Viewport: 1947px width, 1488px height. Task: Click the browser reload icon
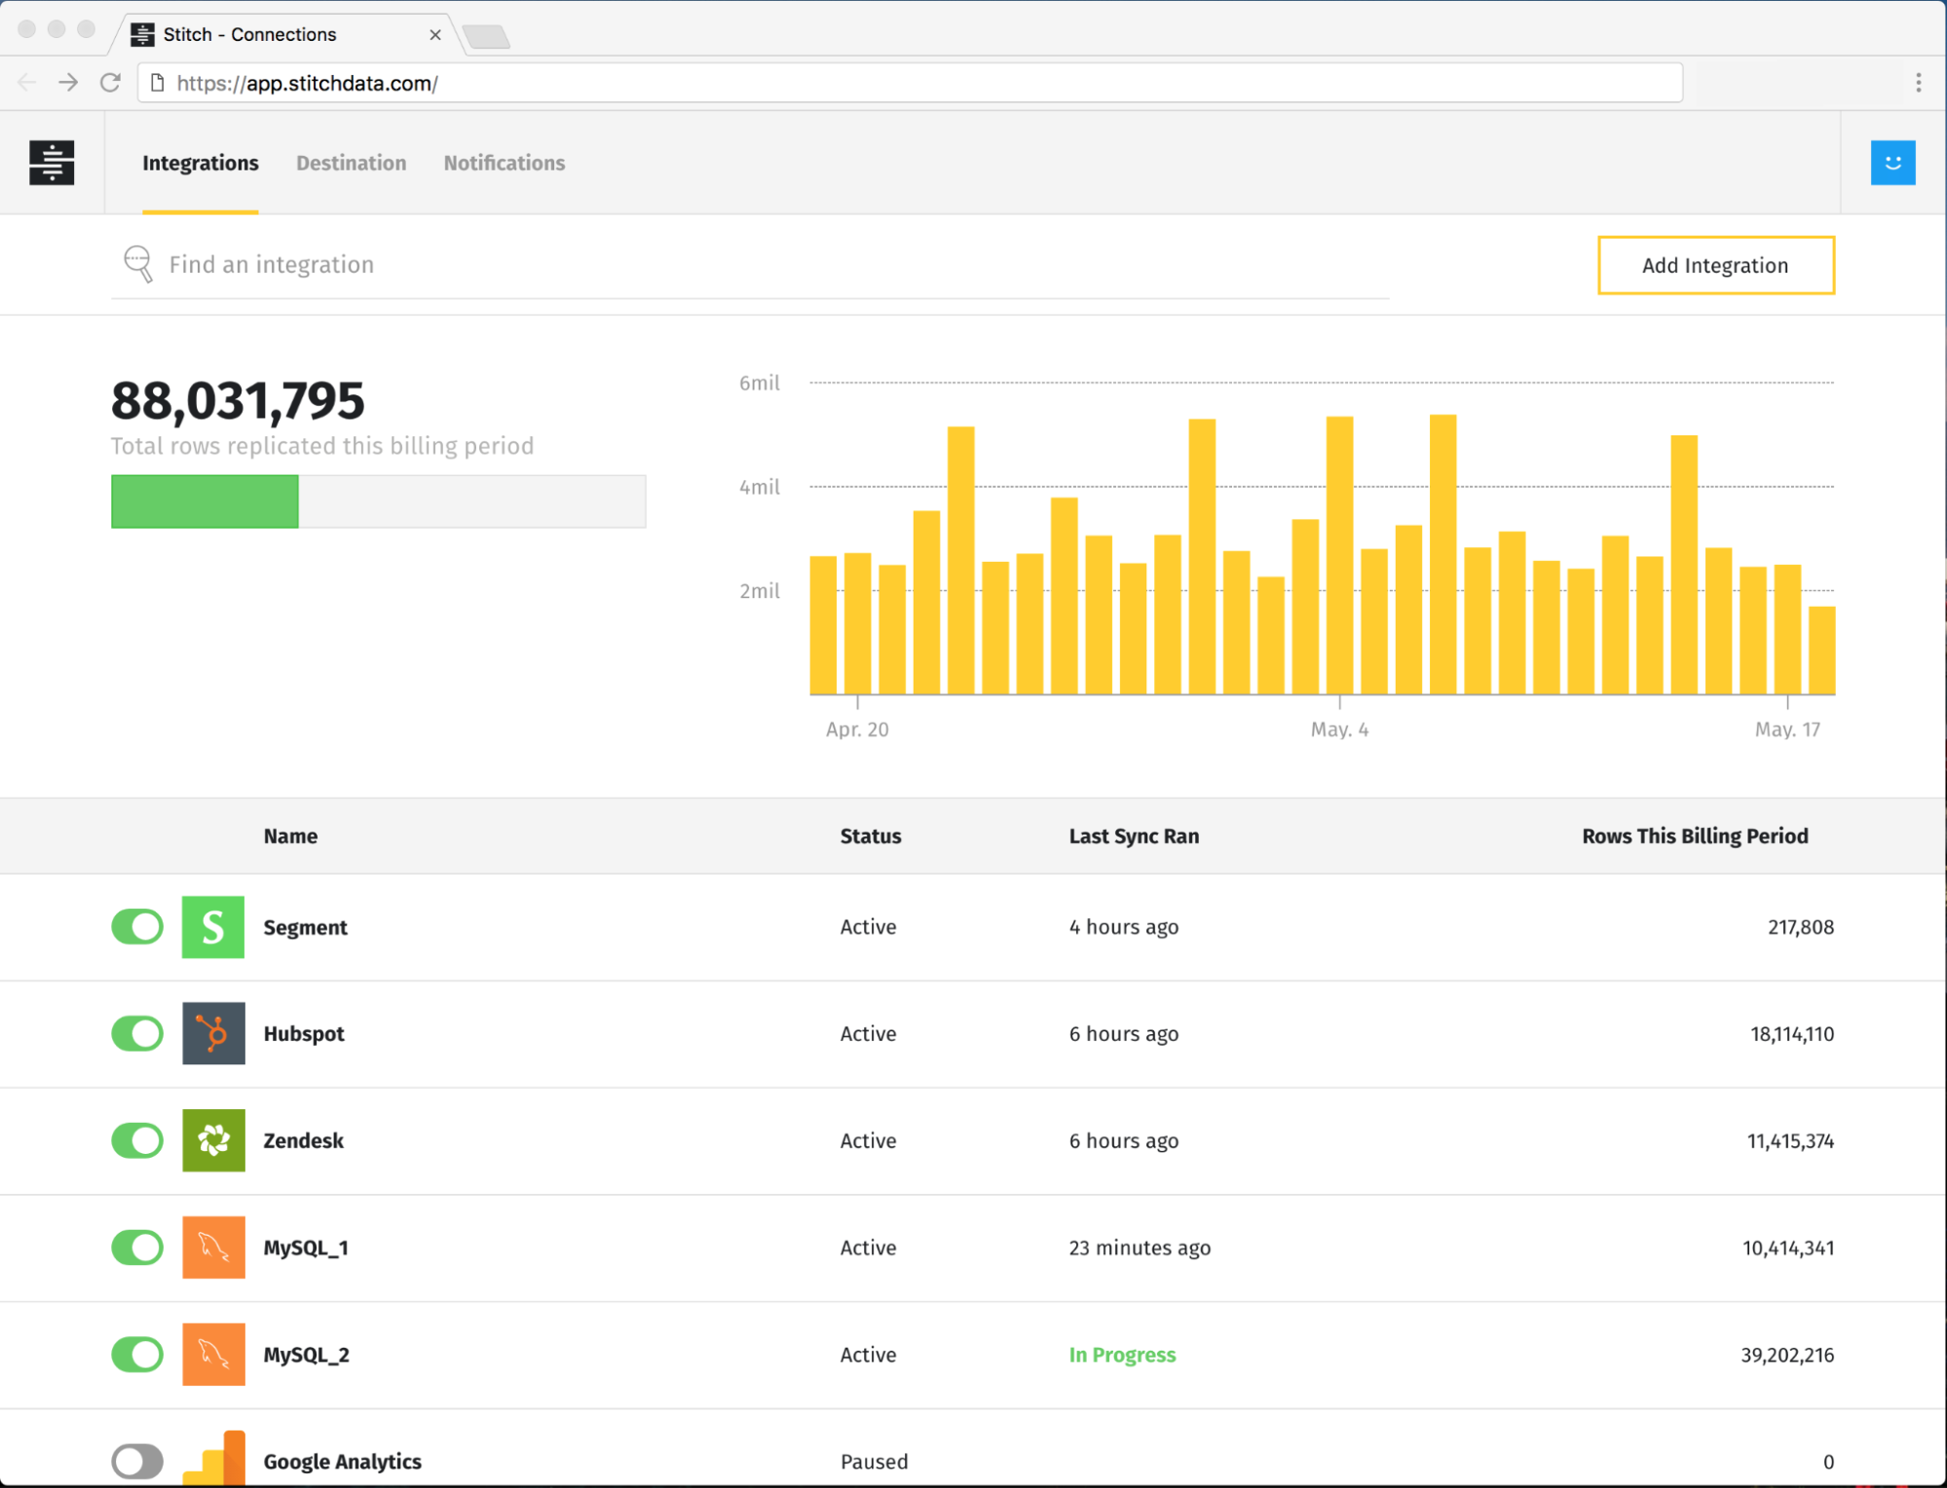coord(110,83)
